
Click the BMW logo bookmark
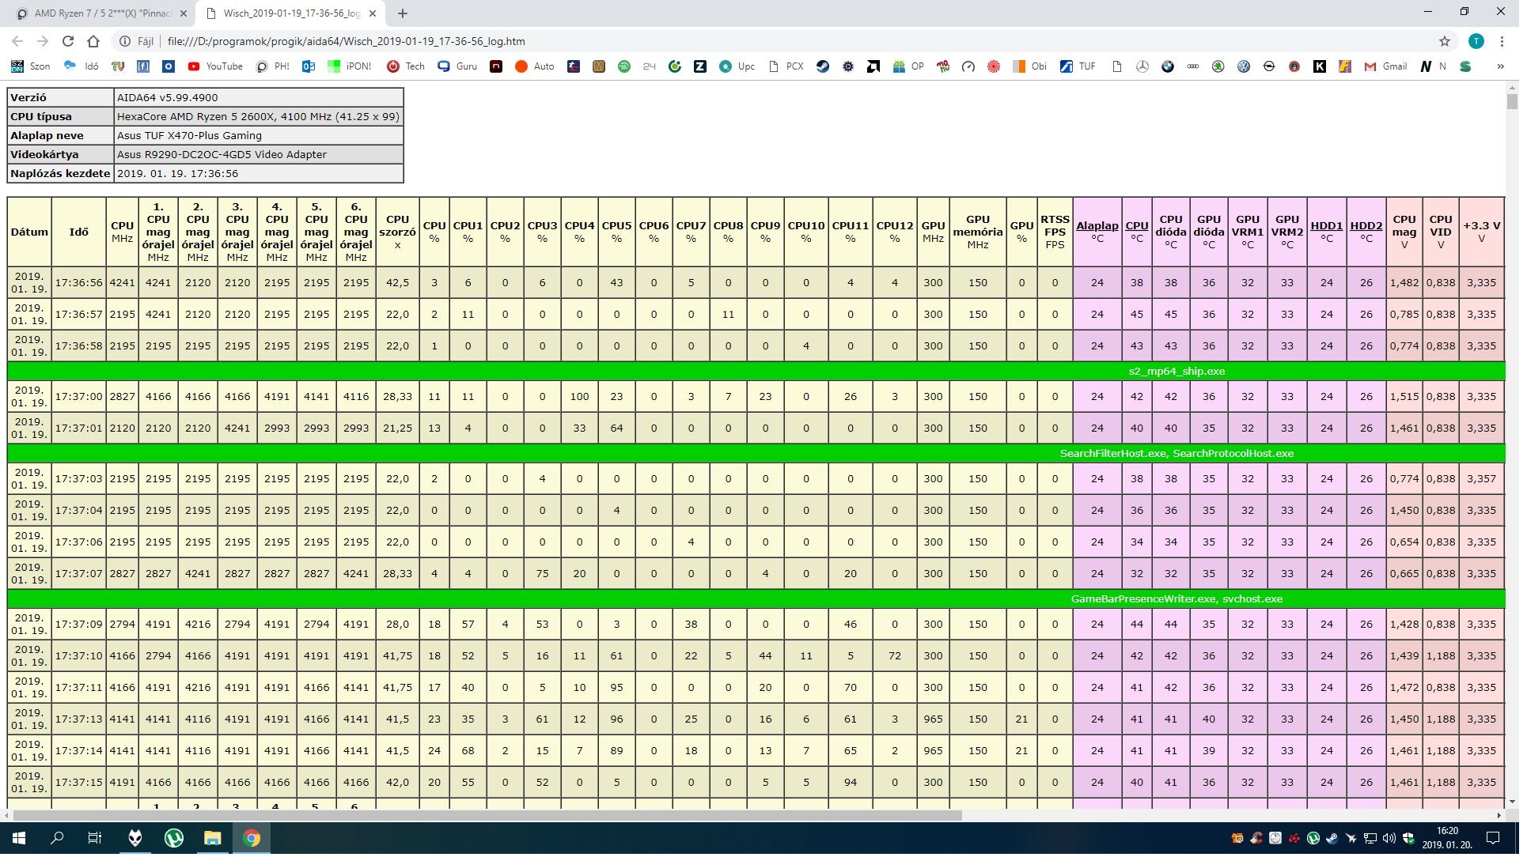pyautogui.click(x=1167, y=67)
